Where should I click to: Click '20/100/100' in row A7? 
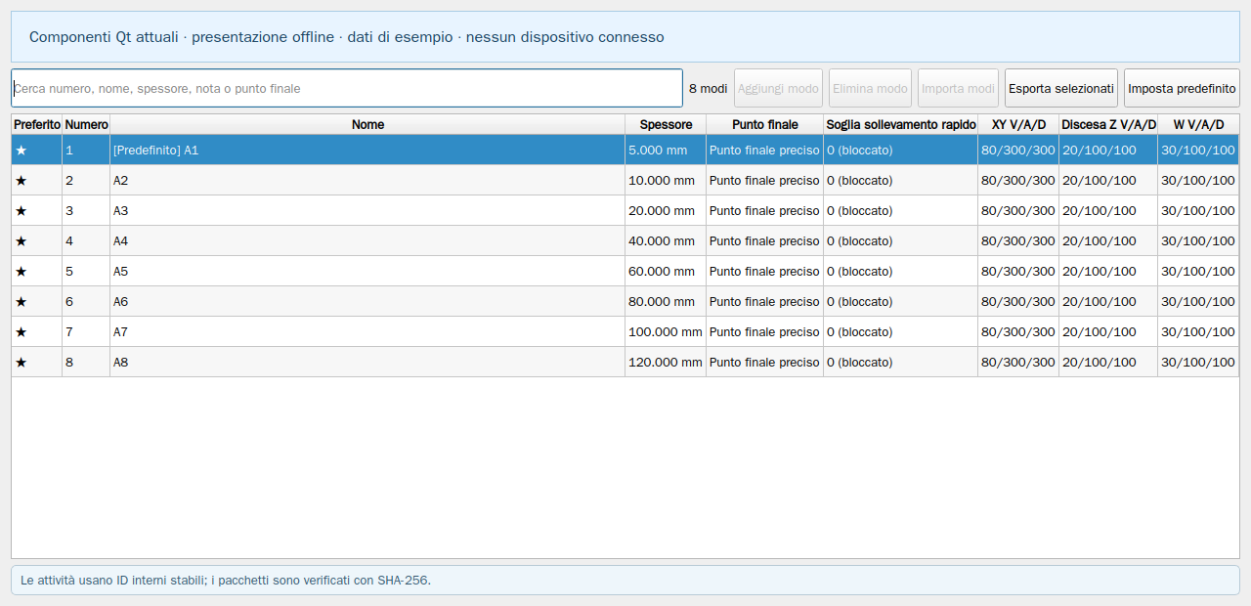(x=1108, y=332)
